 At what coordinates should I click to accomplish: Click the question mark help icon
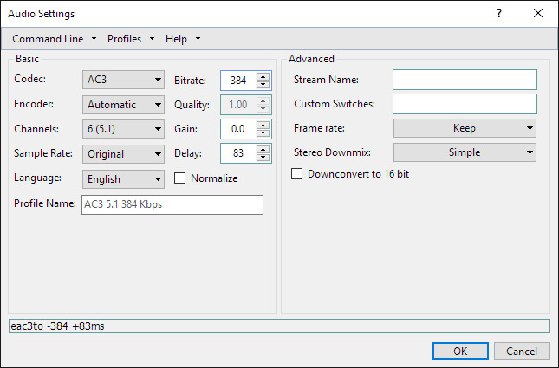(499, 14)
